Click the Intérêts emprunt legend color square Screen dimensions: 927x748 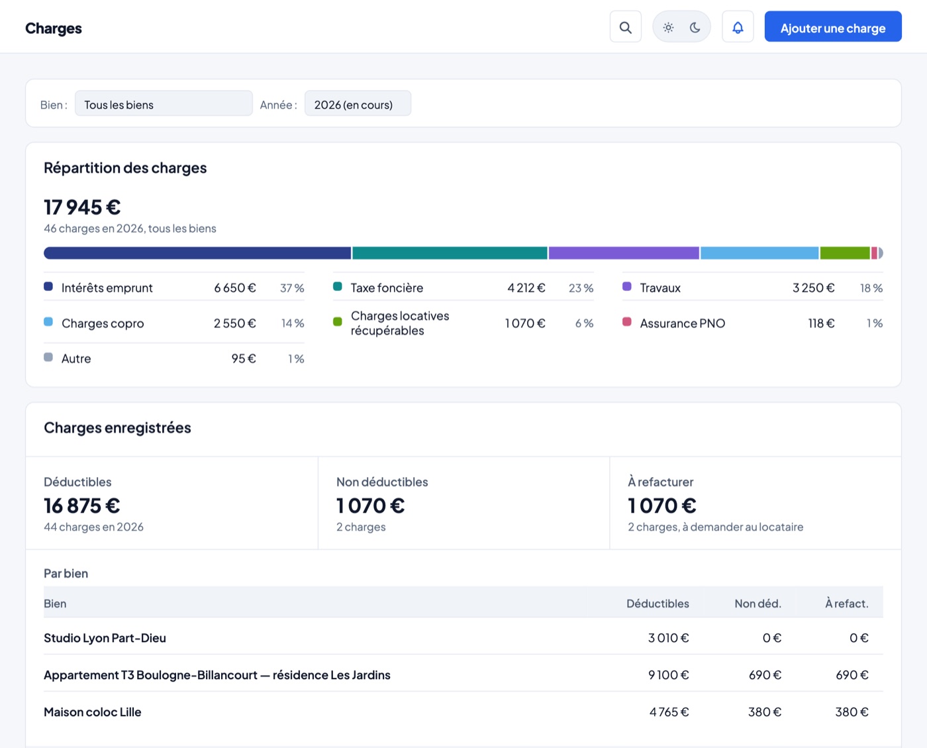click(x=48, y=286)
